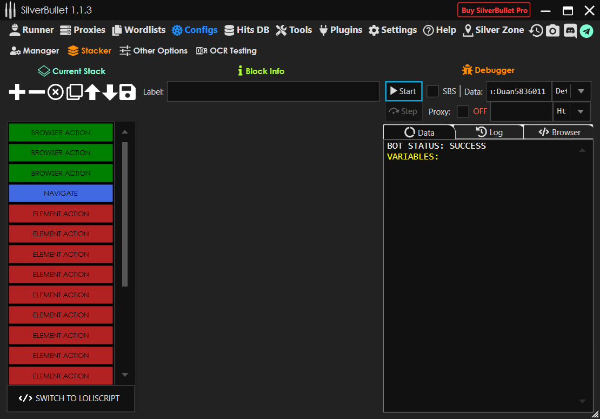Open the Silver Zone section
This screenshot has height=419, width=600.
tap(493, 30)
